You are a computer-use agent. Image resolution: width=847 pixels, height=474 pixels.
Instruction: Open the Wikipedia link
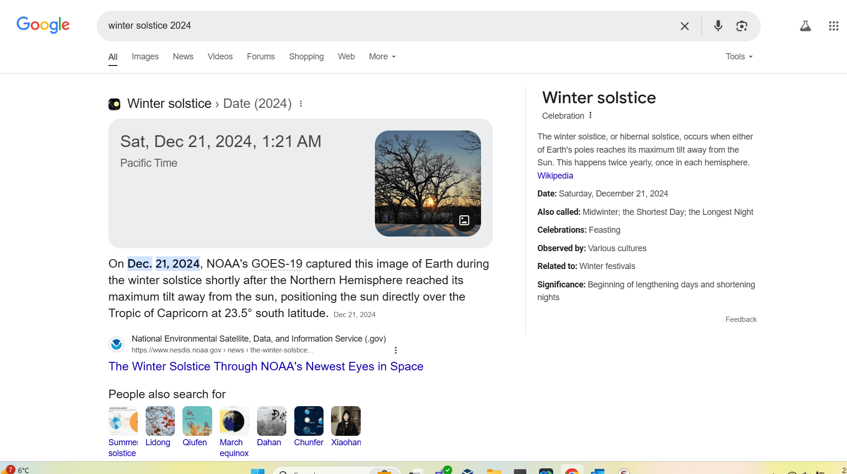tap(555, 176)
